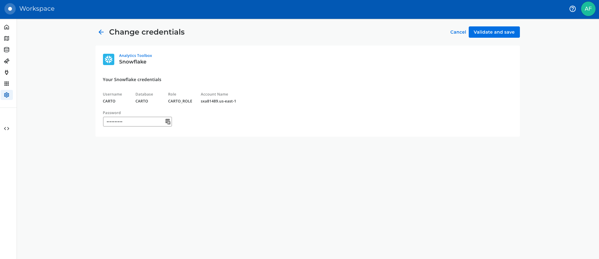The width and height of the screenshot is (599, 259).
Task: Select the Settings gear icon
Action: click(7, 95)
